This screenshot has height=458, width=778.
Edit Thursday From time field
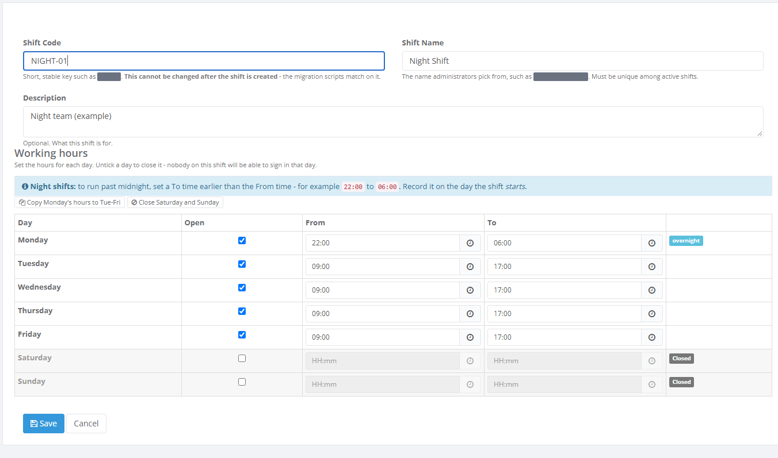point(383,314)
